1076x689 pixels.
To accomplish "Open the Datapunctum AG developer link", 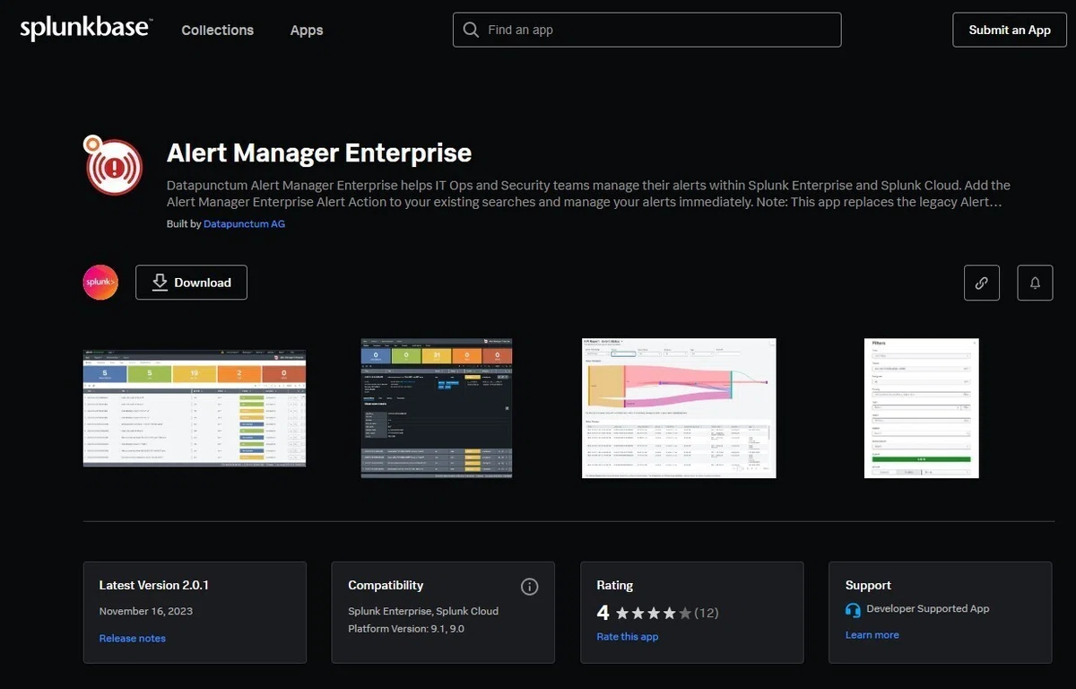I will (244, 223).
